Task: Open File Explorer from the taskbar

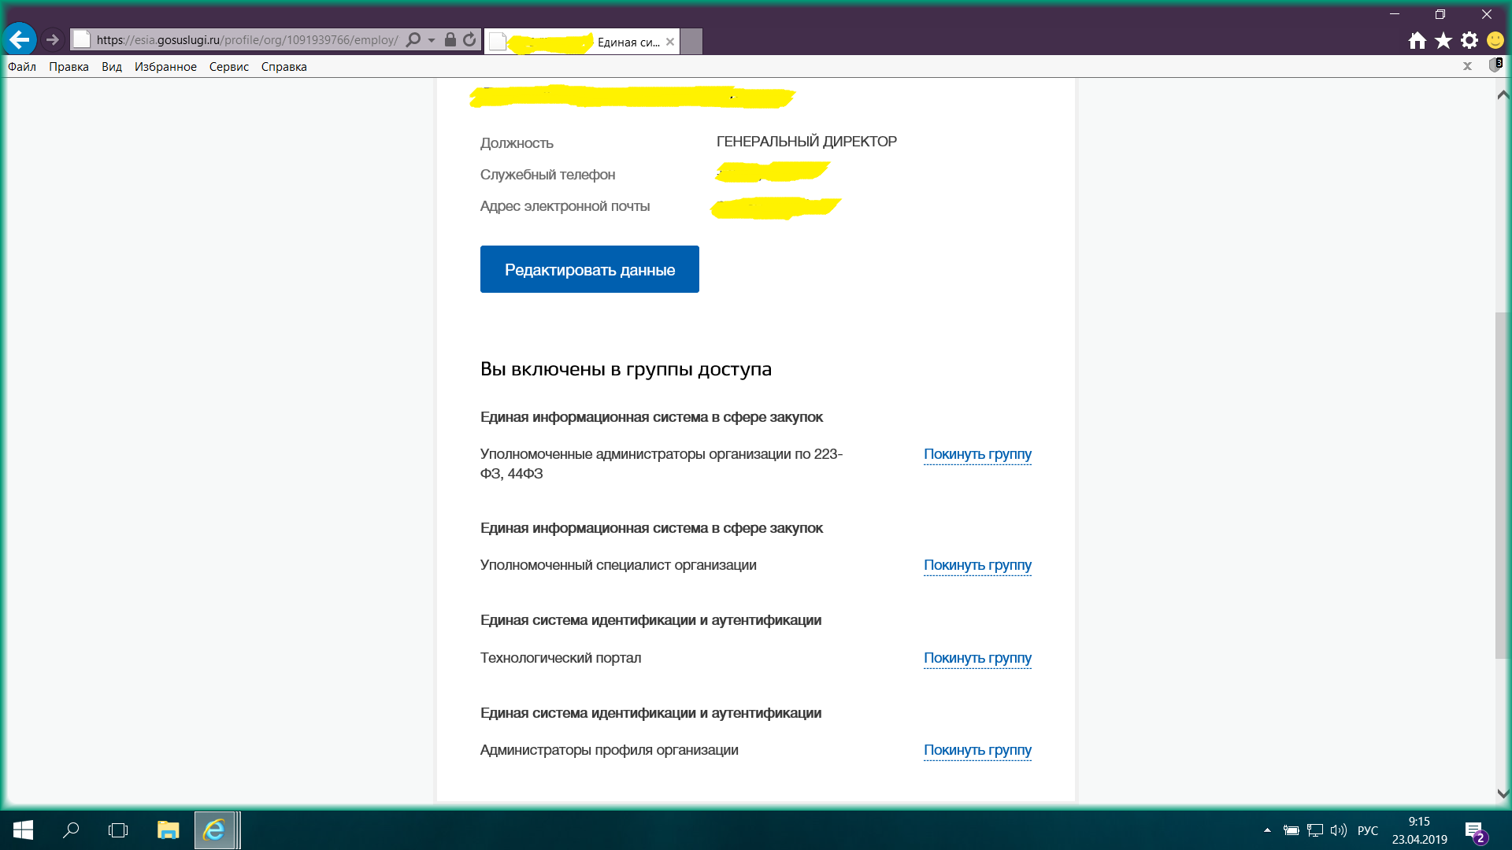Action: click(x=168, y=830)
